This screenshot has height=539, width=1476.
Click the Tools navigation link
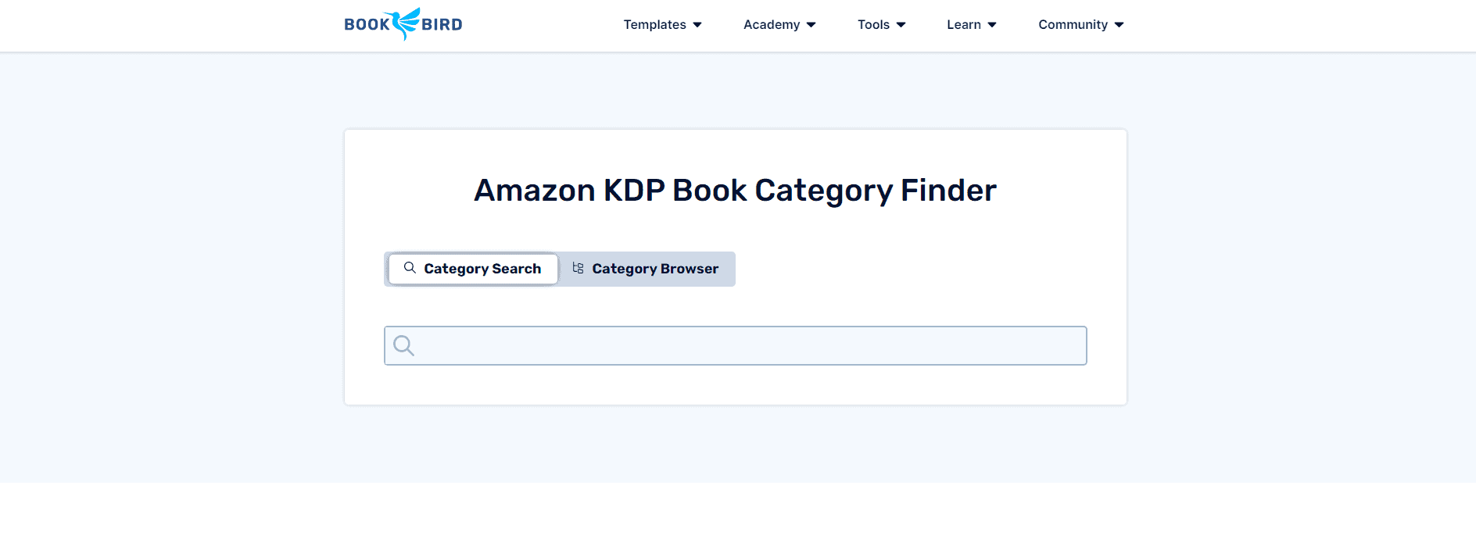tap(873, 24)
